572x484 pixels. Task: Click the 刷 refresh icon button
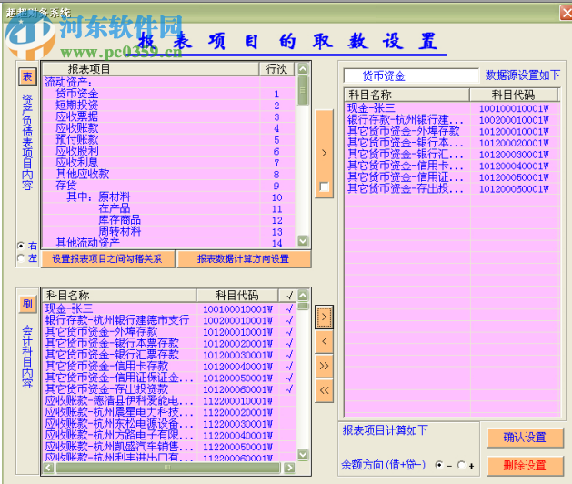click(x=27, y=304)
